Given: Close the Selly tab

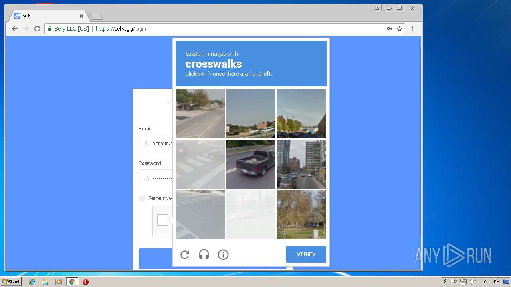Looking at the screenshot, I should pos(81,16).
